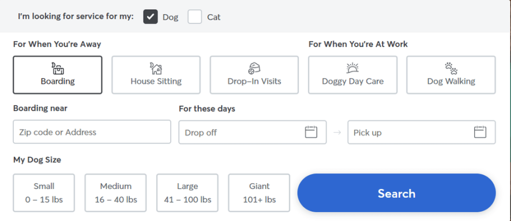Select Small 0 – 15 lbs dog size

[x=44, y=193]
